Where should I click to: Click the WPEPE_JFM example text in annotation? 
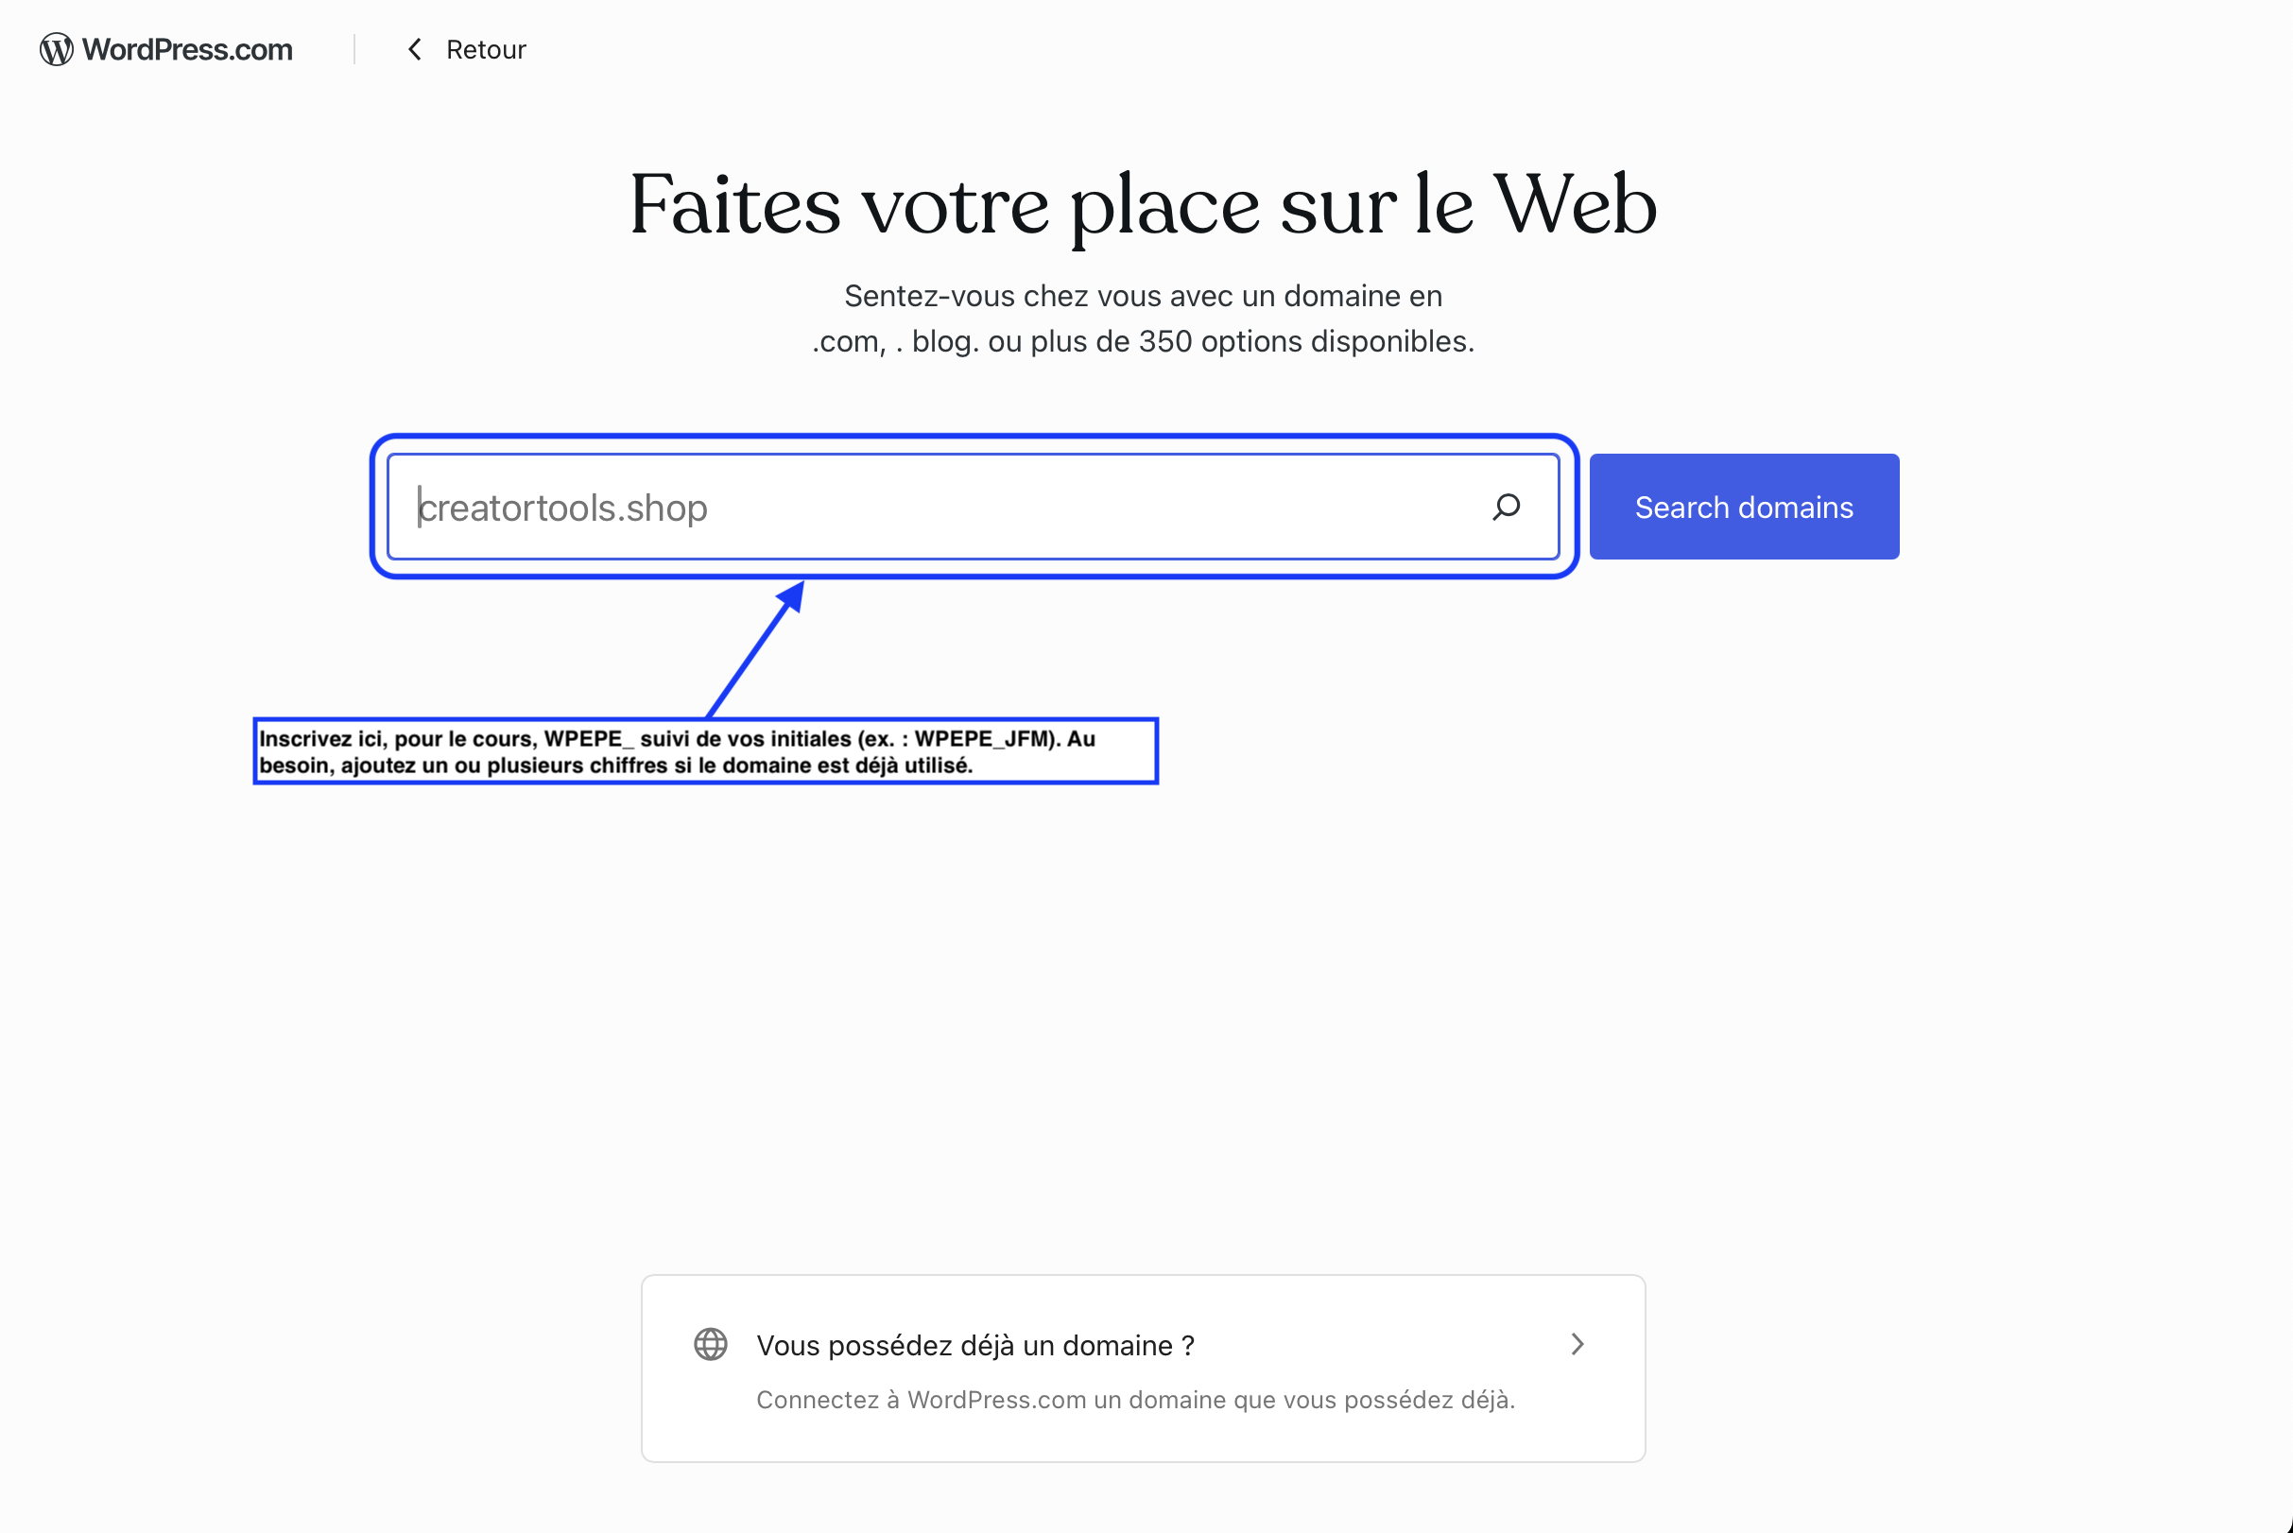[986, 739]
